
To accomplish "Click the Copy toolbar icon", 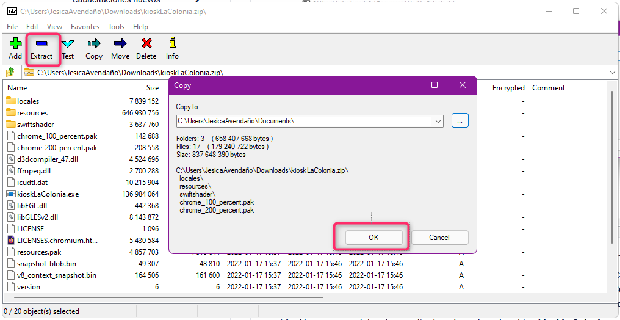I will tap(94, 44).
